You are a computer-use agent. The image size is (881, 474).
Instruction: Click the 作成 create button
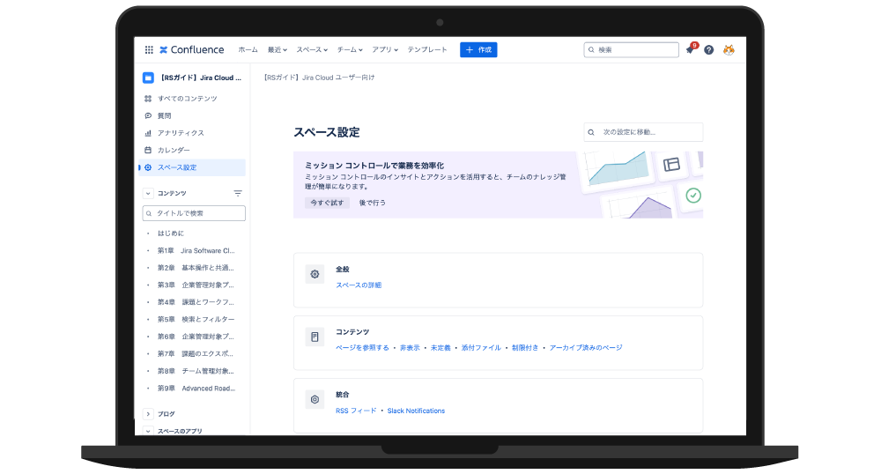[x=478, y=50]
